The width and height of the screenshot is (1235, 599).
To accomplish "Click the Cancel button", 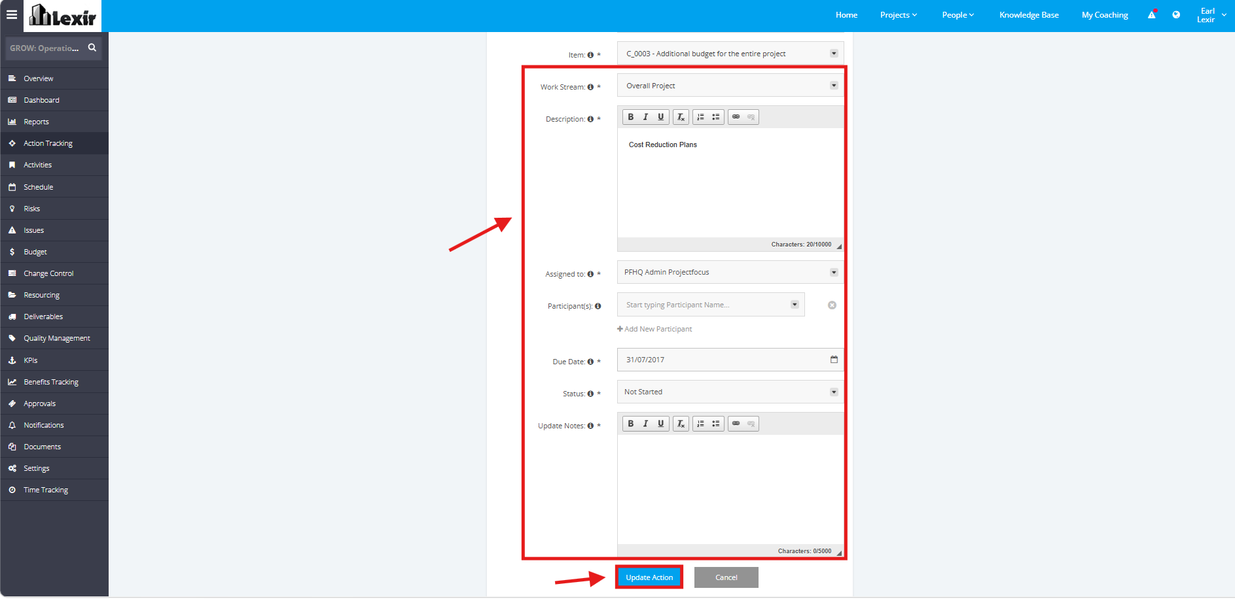I will click(726, 577).
